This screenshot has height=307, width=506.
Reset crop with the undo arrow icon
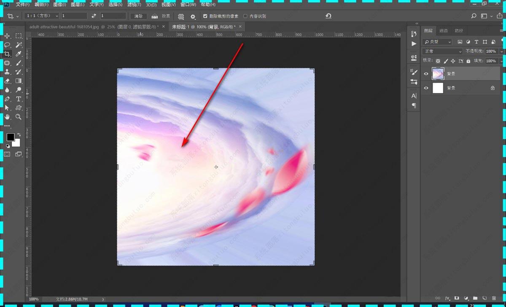328,16
